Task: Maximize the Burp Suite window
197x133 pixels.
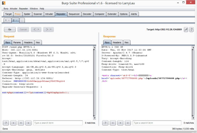Action: (x=183, y=2)
